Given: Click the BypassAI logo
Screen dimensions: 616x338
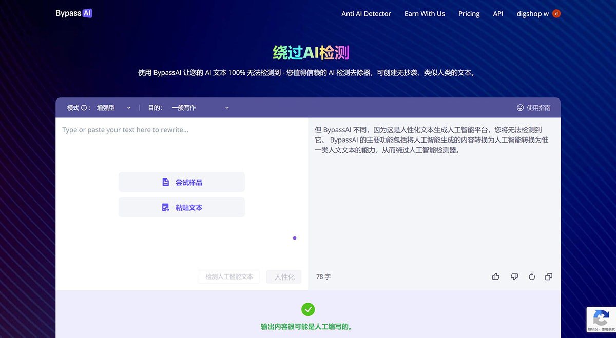Looking at the screenshot, I should pyautogui.click(x=73, y=13).
